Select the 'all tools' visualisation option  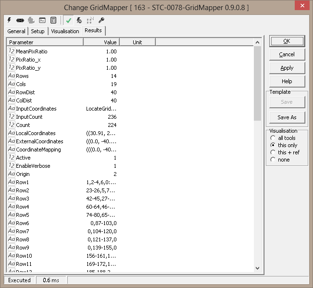tap(273, 138)
